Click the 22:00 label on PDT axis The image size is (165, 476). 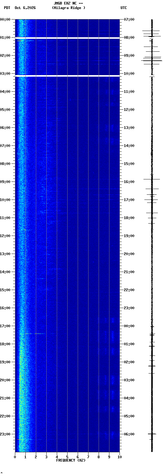tap(5, 416)
